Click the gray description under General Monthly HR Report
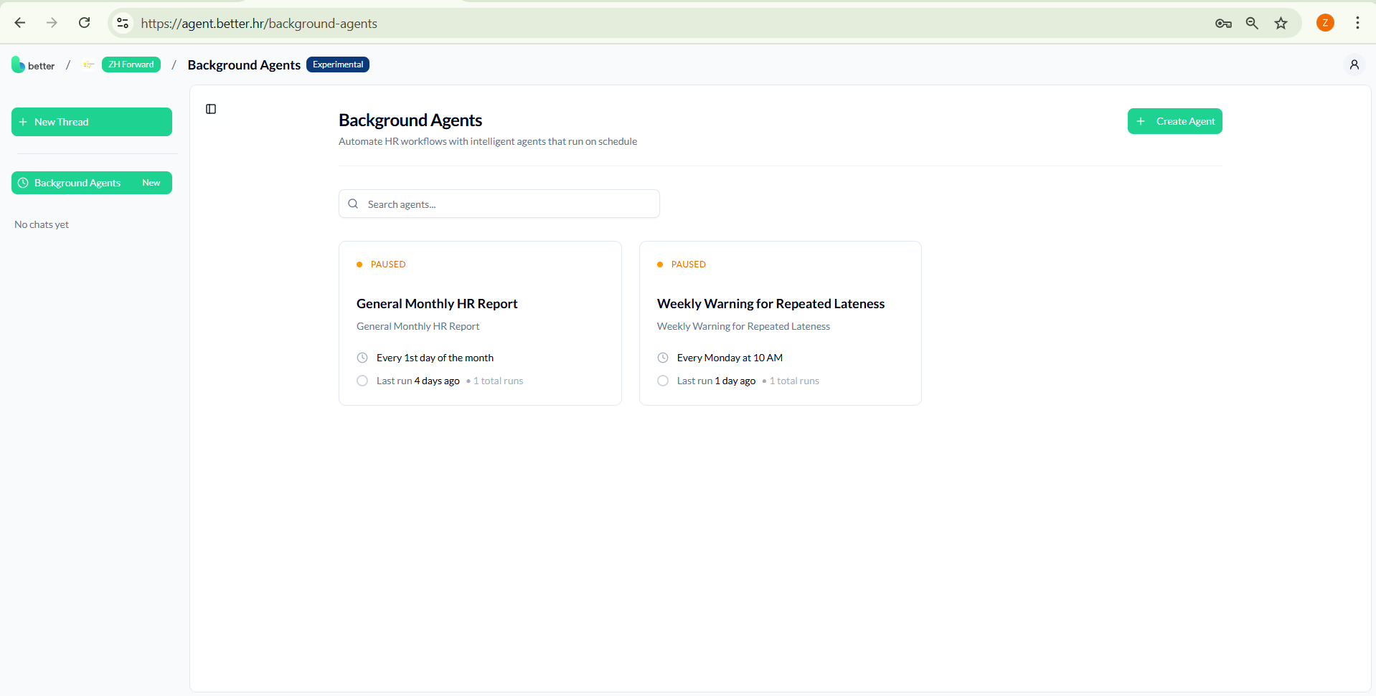The width and height of the screenshot is (1376, 696). (418, 326)
